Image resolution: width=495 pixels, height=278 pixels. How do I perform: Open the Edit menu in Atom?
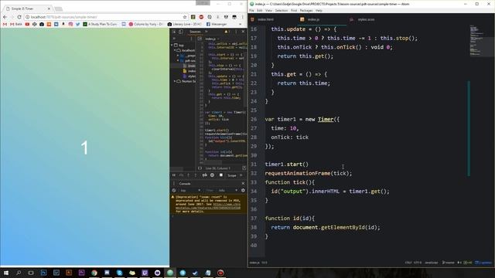260,10
